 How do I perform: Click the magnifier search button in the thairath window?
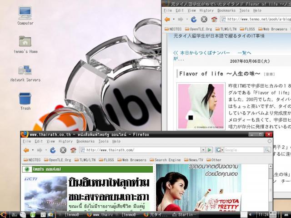(x=267, y=150)
